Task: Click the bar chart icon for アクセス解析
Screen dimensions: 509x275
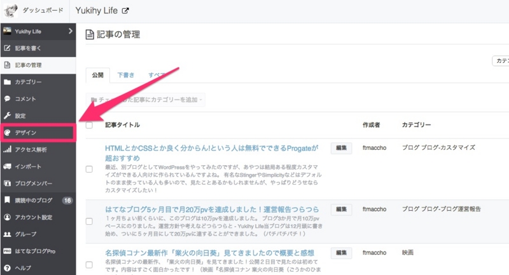Action: point(7,149)
